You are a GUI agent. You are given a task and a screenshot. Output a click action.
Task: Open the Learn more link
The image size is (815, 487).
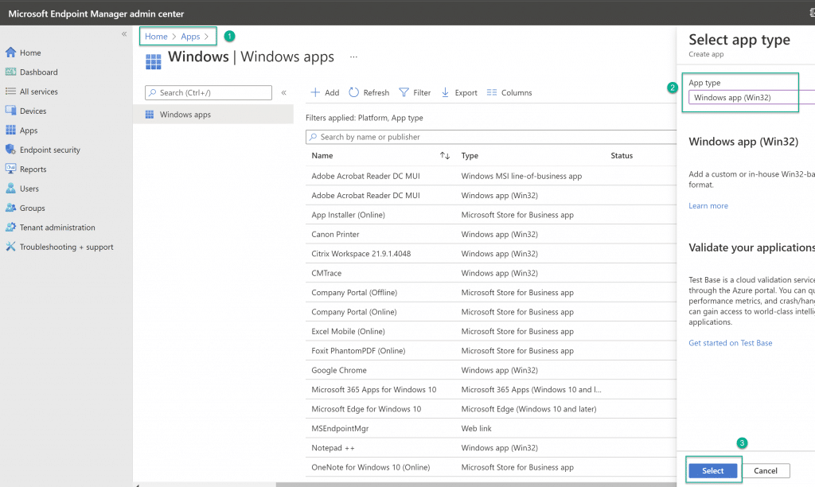coord(708,206)
